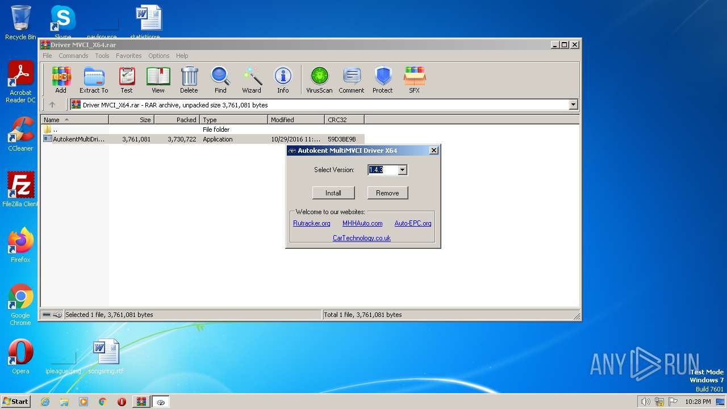
Task: Click the volume icon in system tray
Action: point(645,402)
